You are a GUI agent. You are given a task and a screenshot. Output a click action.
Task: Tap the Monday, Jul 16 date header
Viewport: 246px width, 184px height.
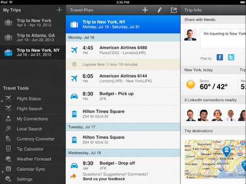tap(123, 37)
